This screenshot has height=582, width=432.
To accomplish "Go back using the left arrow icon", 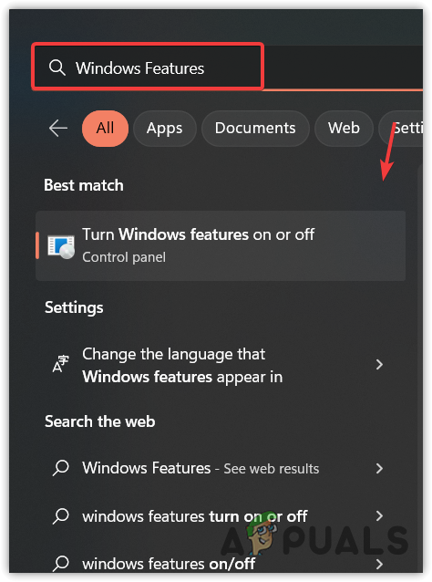I will pos(58,128).
